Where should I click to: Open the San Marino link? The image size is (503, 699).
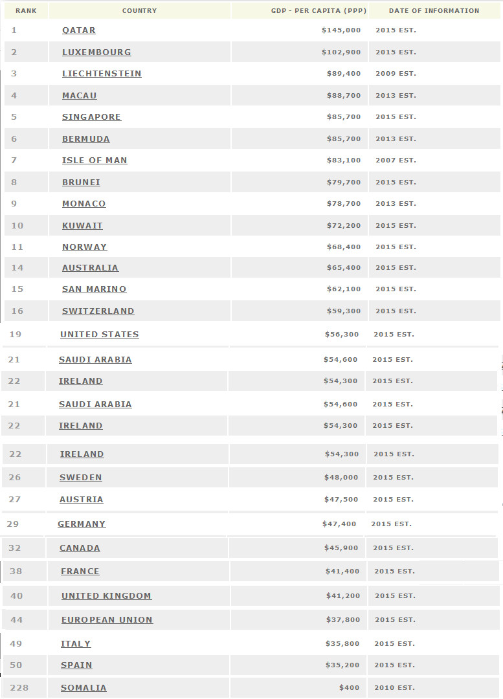point(94,289)
